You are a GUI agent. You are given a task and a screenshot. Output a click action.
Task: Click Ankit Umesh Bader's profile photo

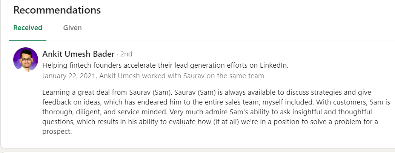coord(26,59)
